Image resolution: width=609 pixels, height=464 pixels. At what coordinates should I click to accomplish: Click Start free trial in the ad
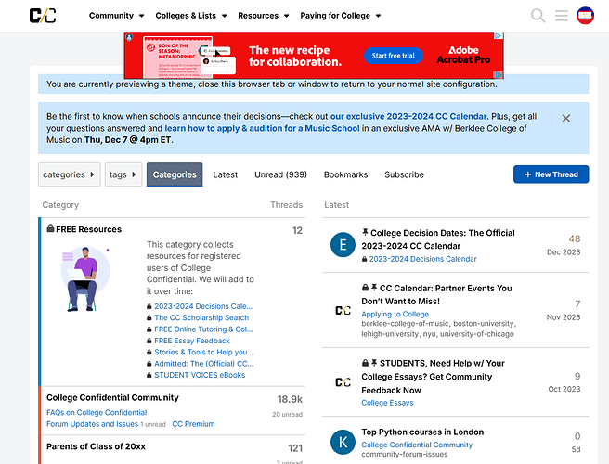tap(393, 56)
